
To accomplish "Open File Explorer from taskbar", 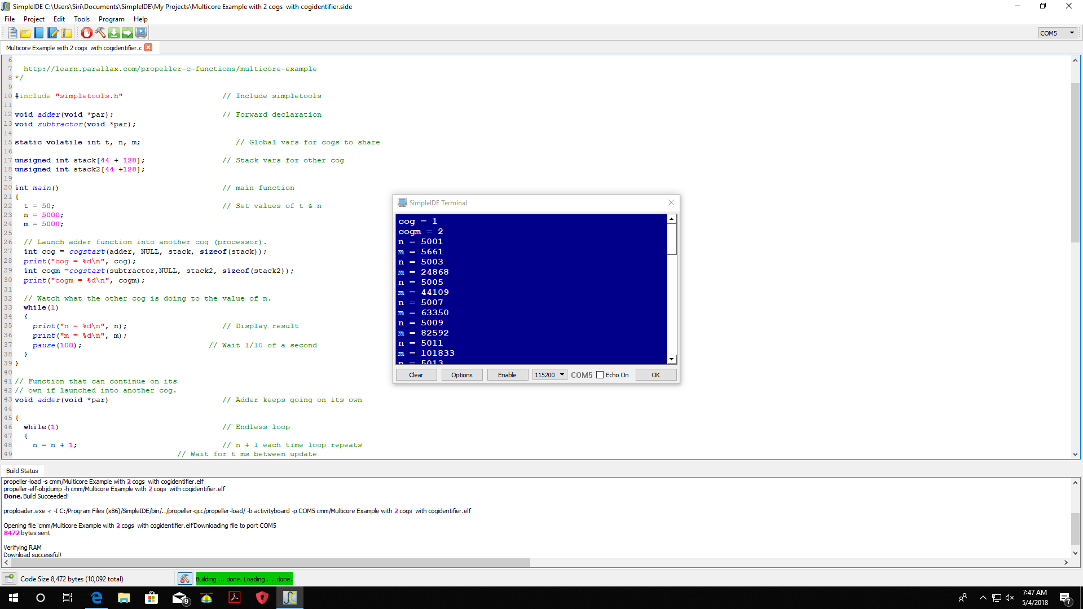I will tap(124, 598).
